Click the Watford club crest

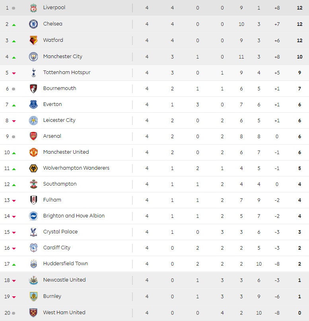(33, 40)
